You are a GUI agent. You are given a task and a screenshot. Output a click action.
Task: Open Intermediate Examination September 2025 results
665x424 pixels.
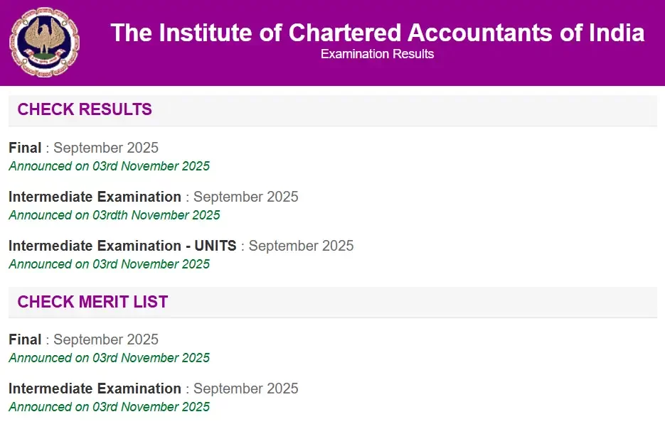153,197
